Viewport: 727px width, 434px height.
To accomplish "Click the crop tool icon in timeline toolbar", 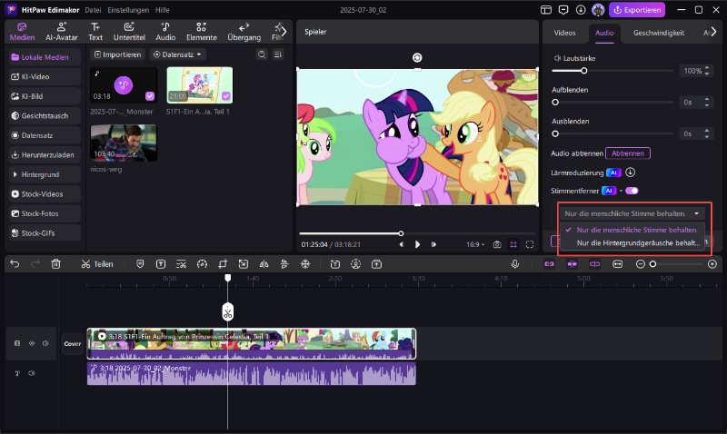I will [223, 264].
